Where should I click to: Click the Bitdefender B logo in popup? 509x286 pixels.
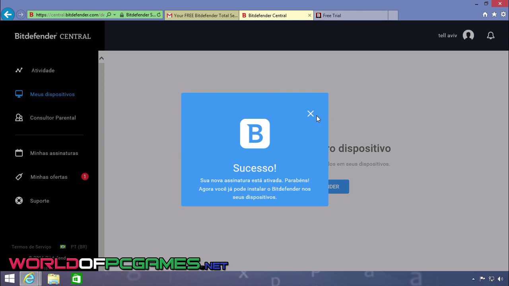[254, 133]
